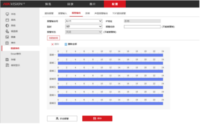Click the red 保存 save button
This screenshot has height=124, width=200.
pos(97,118)
